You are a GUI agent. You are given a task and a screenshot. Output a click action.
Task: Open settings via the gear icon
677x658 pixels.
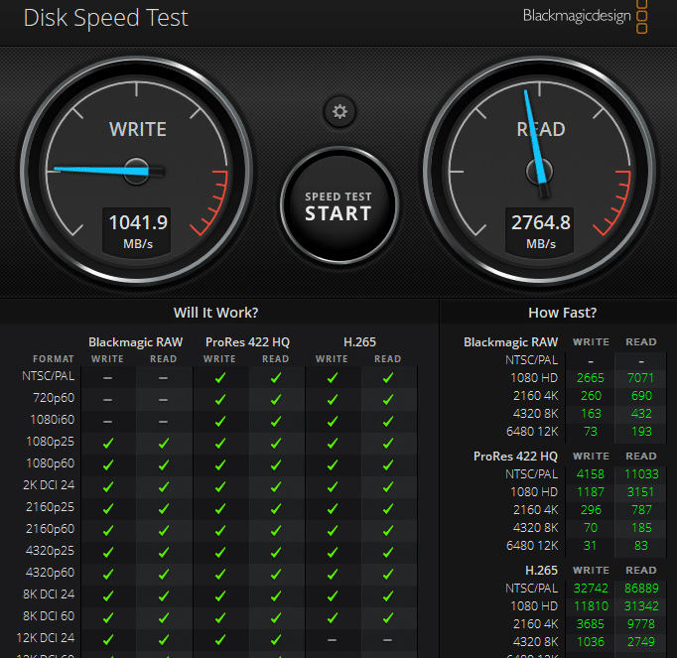[x=339, y=111]
